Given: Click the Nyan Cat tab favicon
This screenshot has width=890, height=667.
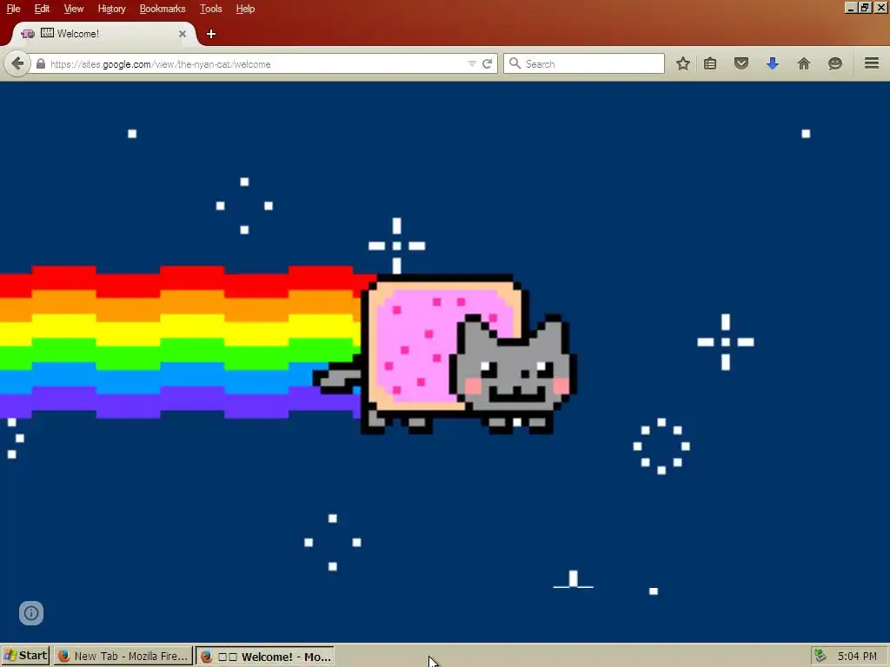Looking at the screenshot, I should point(28,34).
